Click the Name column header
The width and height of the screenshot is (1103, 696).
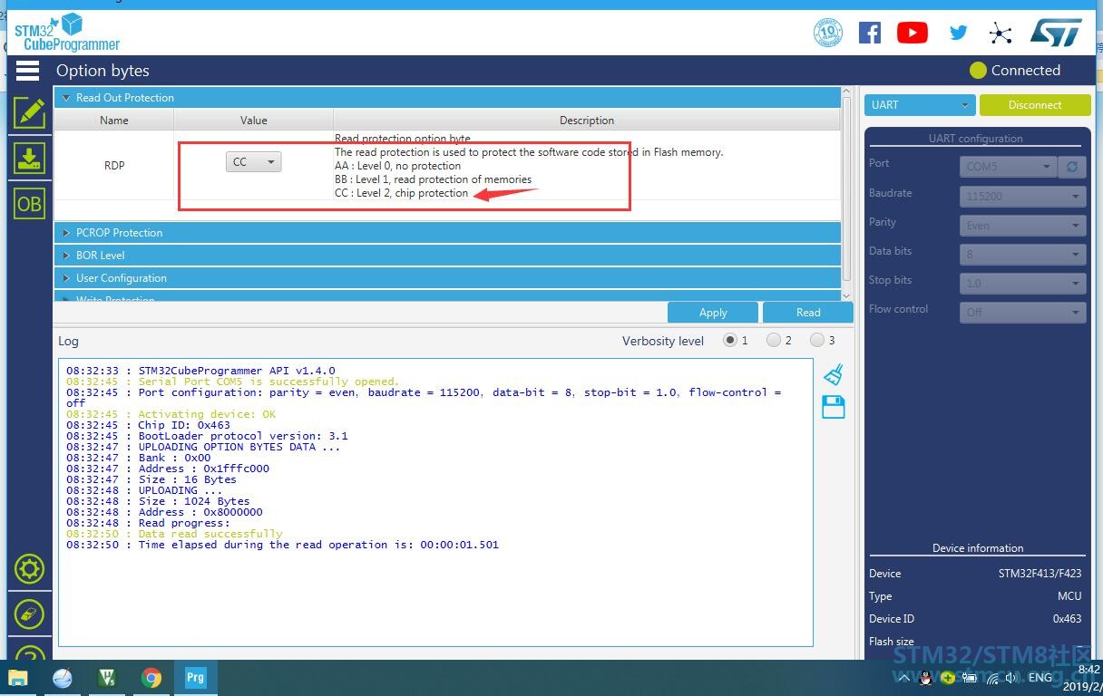click(x=114, y=120)
